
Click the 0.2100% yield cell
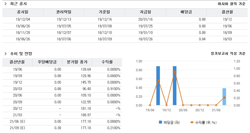pyautogui.click(x=114, y=128)
